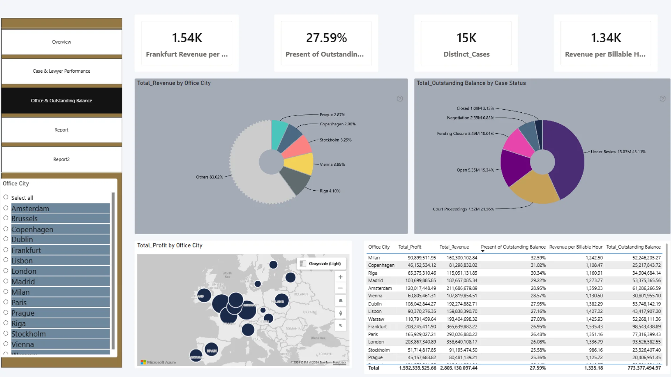Open the Report2 page button
This screenshot has width=671, height=377.
click(x=62, y=160)
